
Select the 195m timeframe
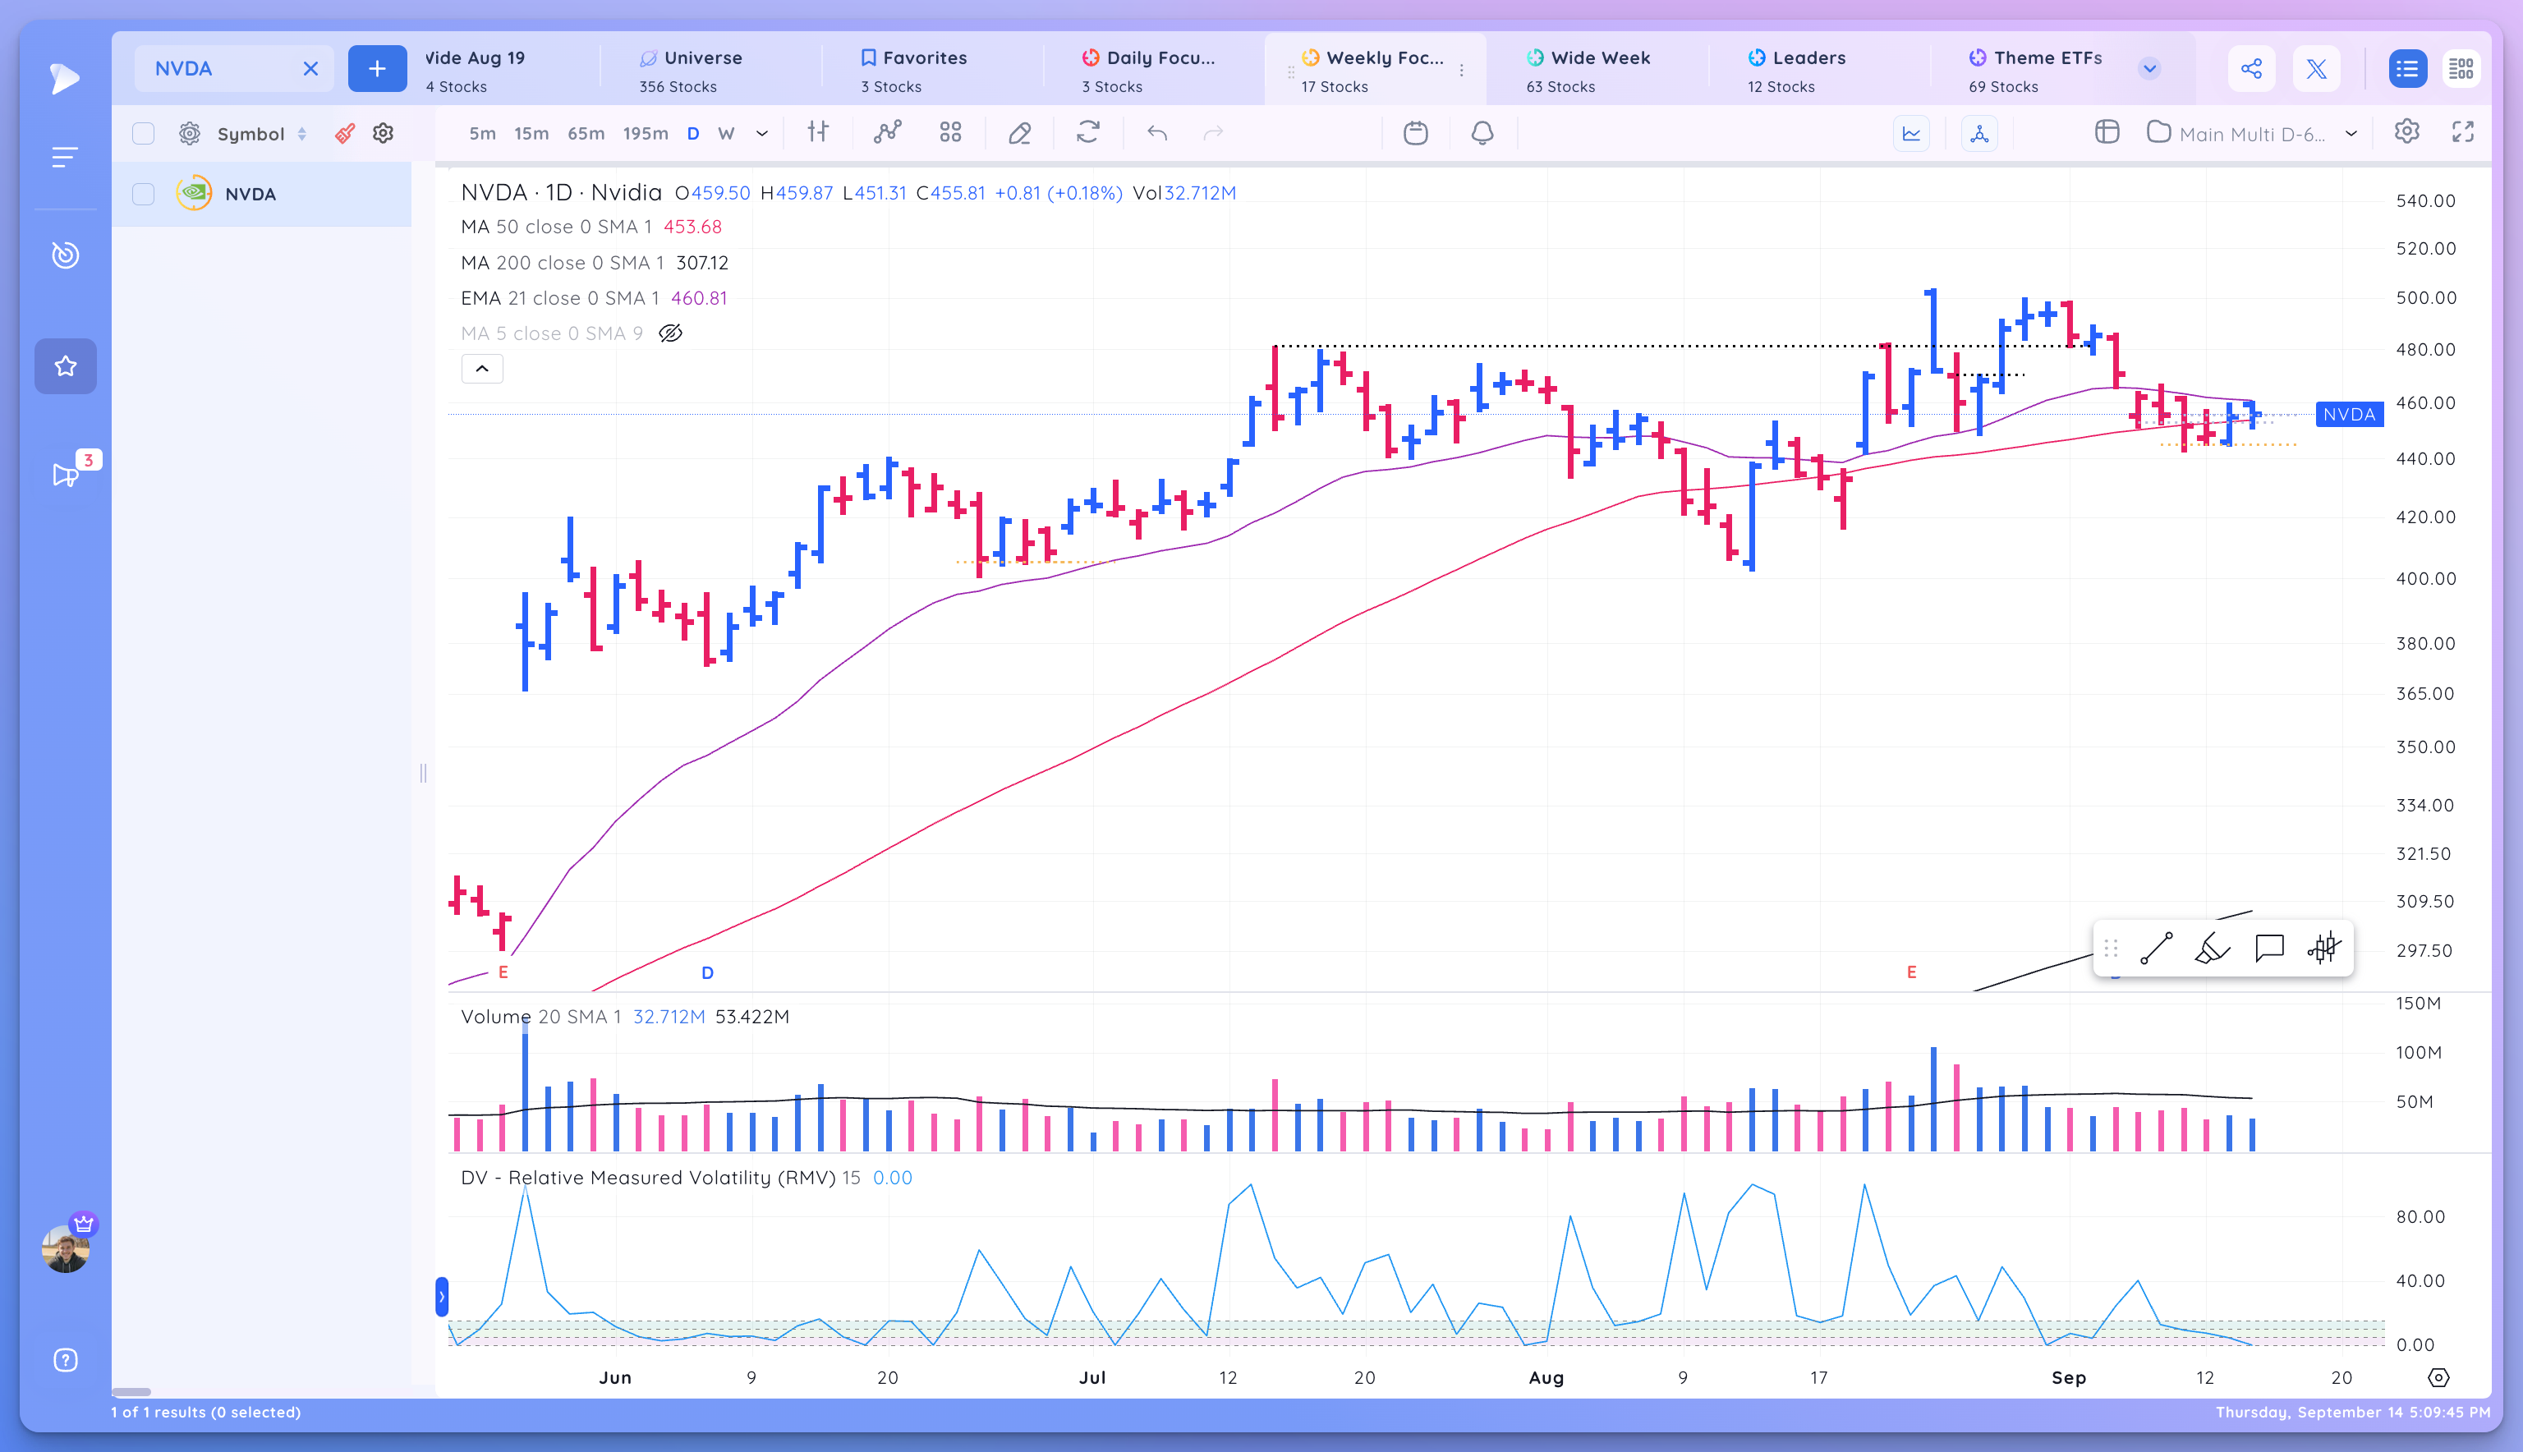click(646, 134)
